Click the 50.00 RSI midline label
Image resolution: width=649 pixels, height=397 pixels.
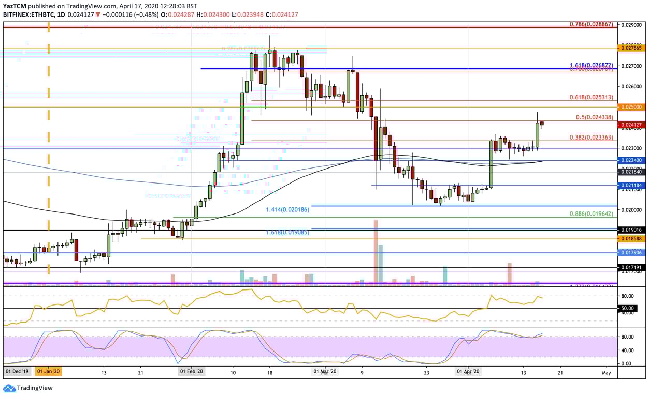pos(629,308)
